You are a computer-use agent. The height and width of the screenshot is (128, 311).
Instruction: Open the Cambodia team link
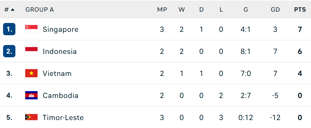[60, 96]
